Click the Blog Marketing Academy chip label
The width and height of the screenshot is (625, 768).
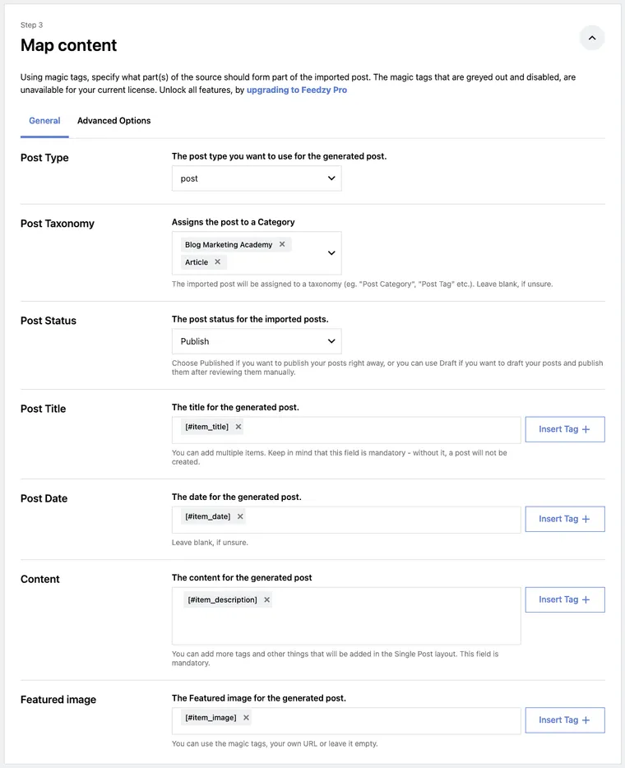click(229, 244)
